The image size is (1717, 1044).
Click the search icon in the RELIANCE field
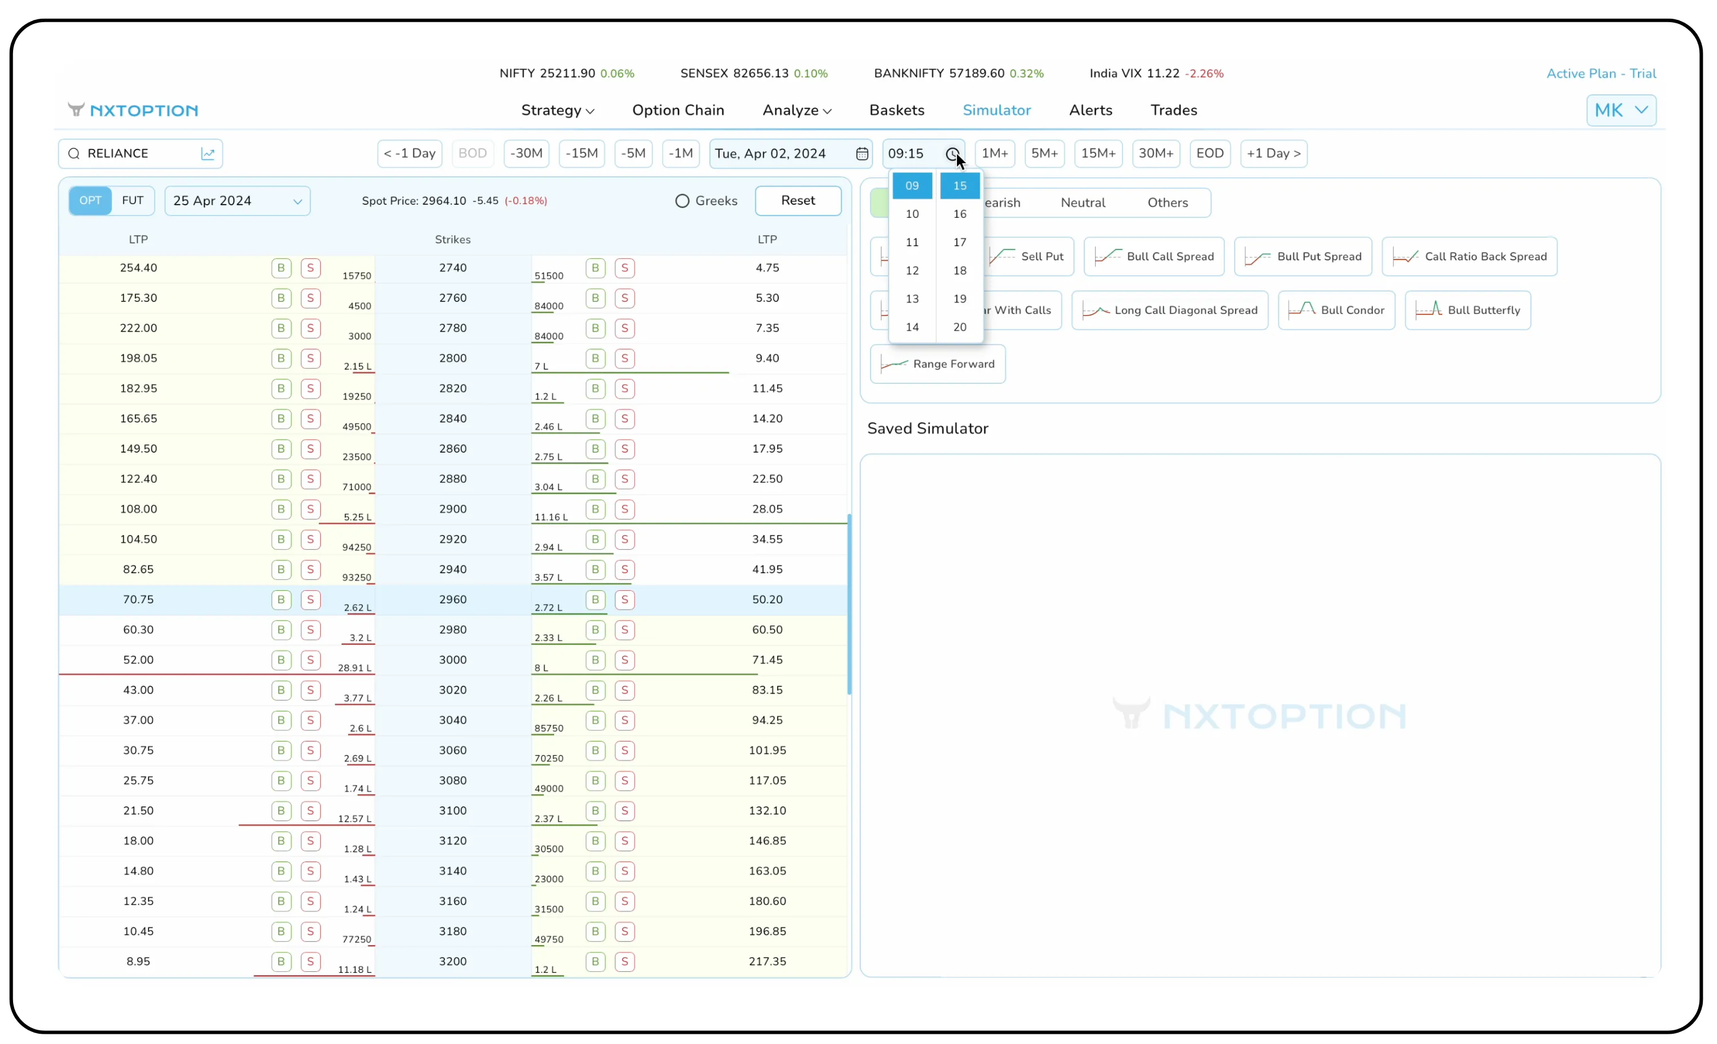(75, 153)
